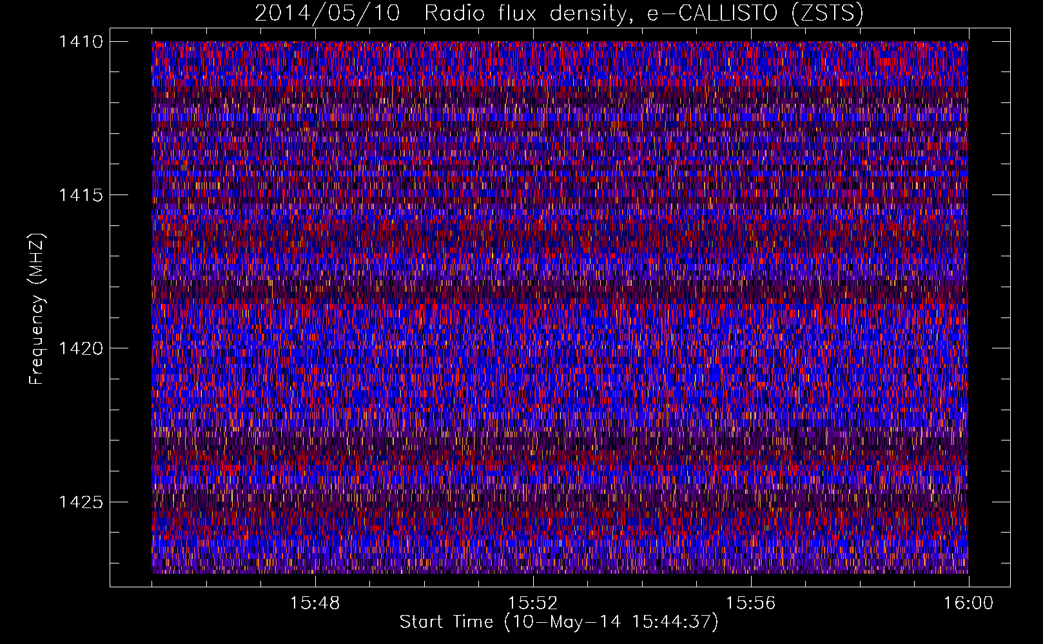The height and width of the screenshot is (644, 1043).
Task: Click the '16:00' time axis label
Action: click(968, 603)
